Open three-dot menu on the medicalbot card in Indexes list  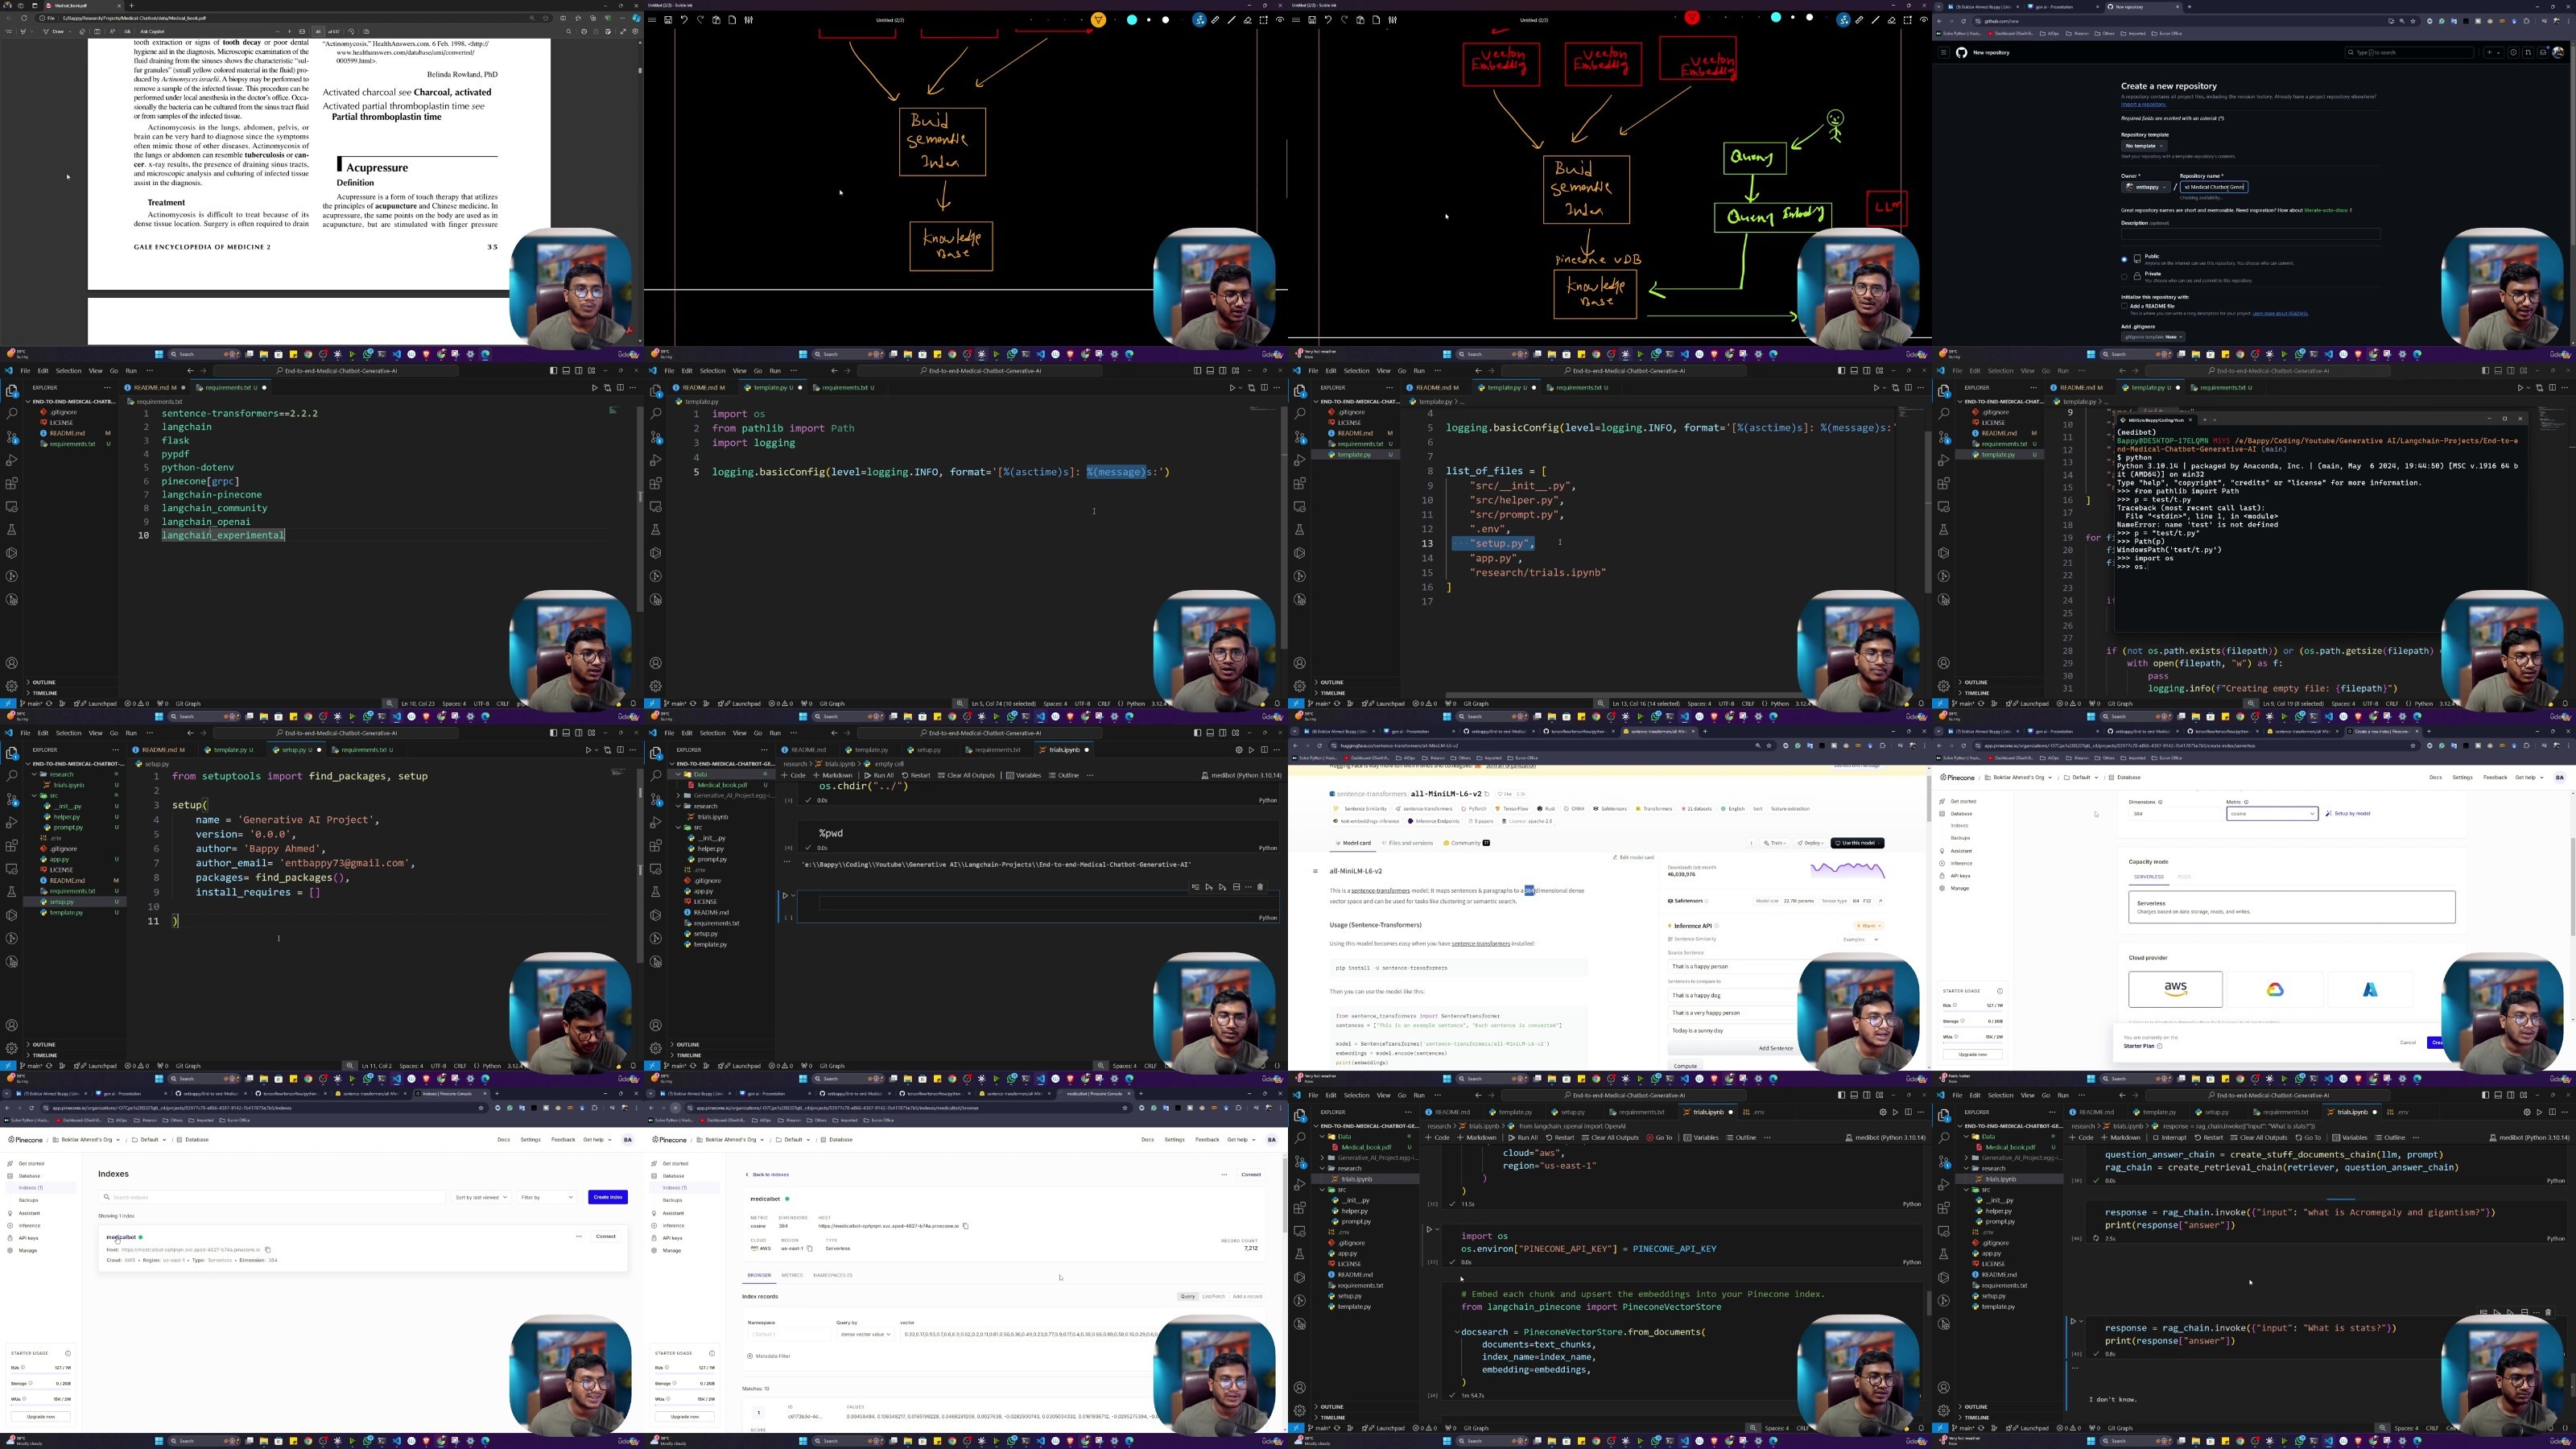(x=579, y=1237)
